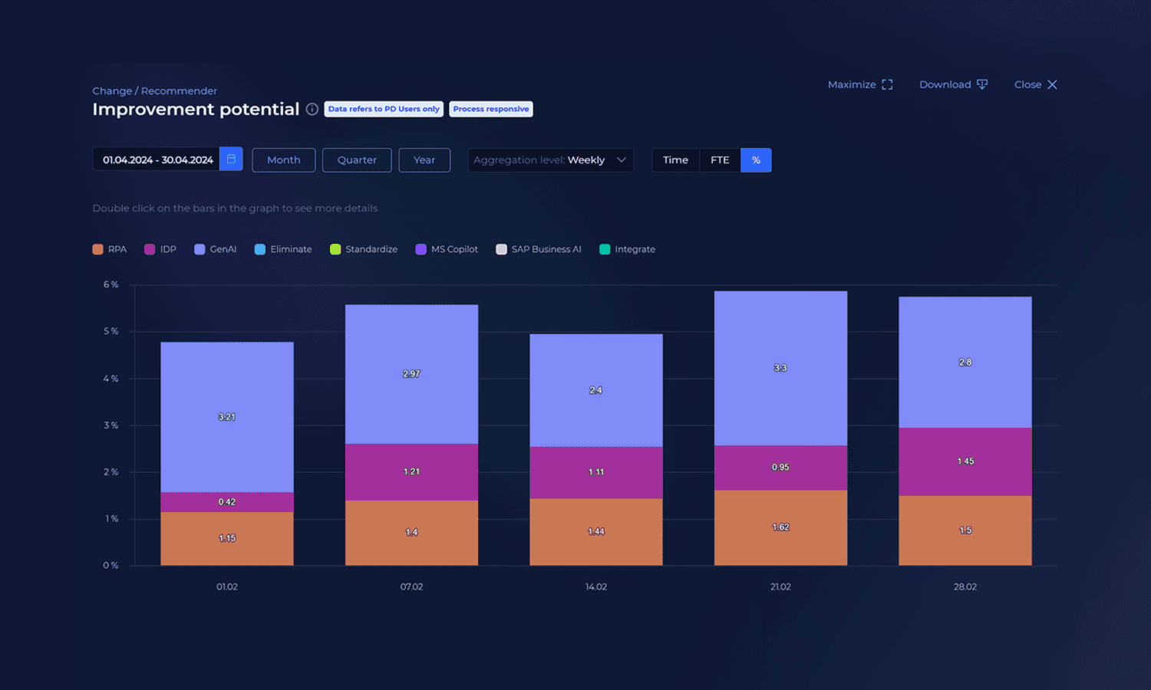Click the stacked bar for 21.02
This screenshot has width=1151, height=690.
[x=780, y=429]
